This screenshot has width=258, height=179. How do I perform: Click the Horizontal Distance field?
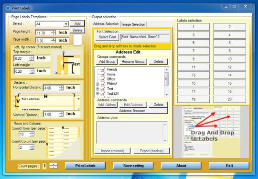[51, 88]
